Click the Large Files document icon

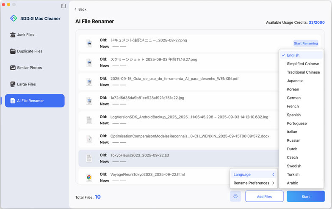tap(13, 84)
